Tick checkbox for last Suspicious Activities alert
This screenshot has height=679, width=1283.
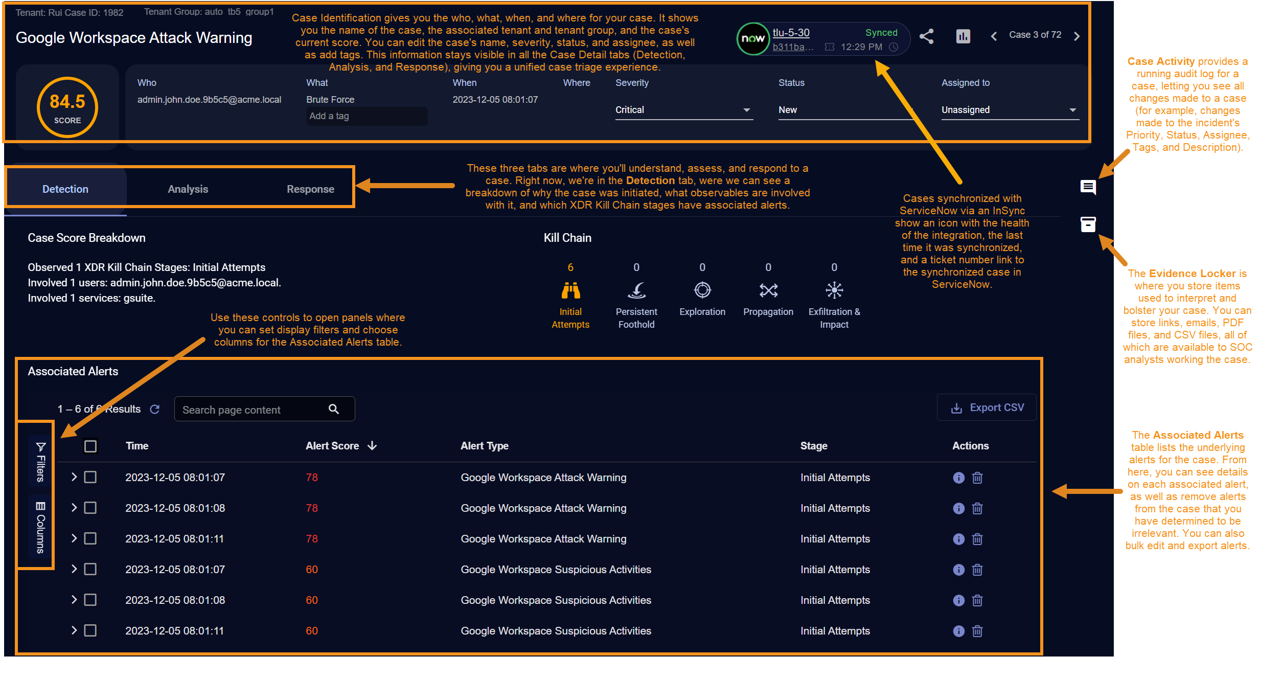90,630
